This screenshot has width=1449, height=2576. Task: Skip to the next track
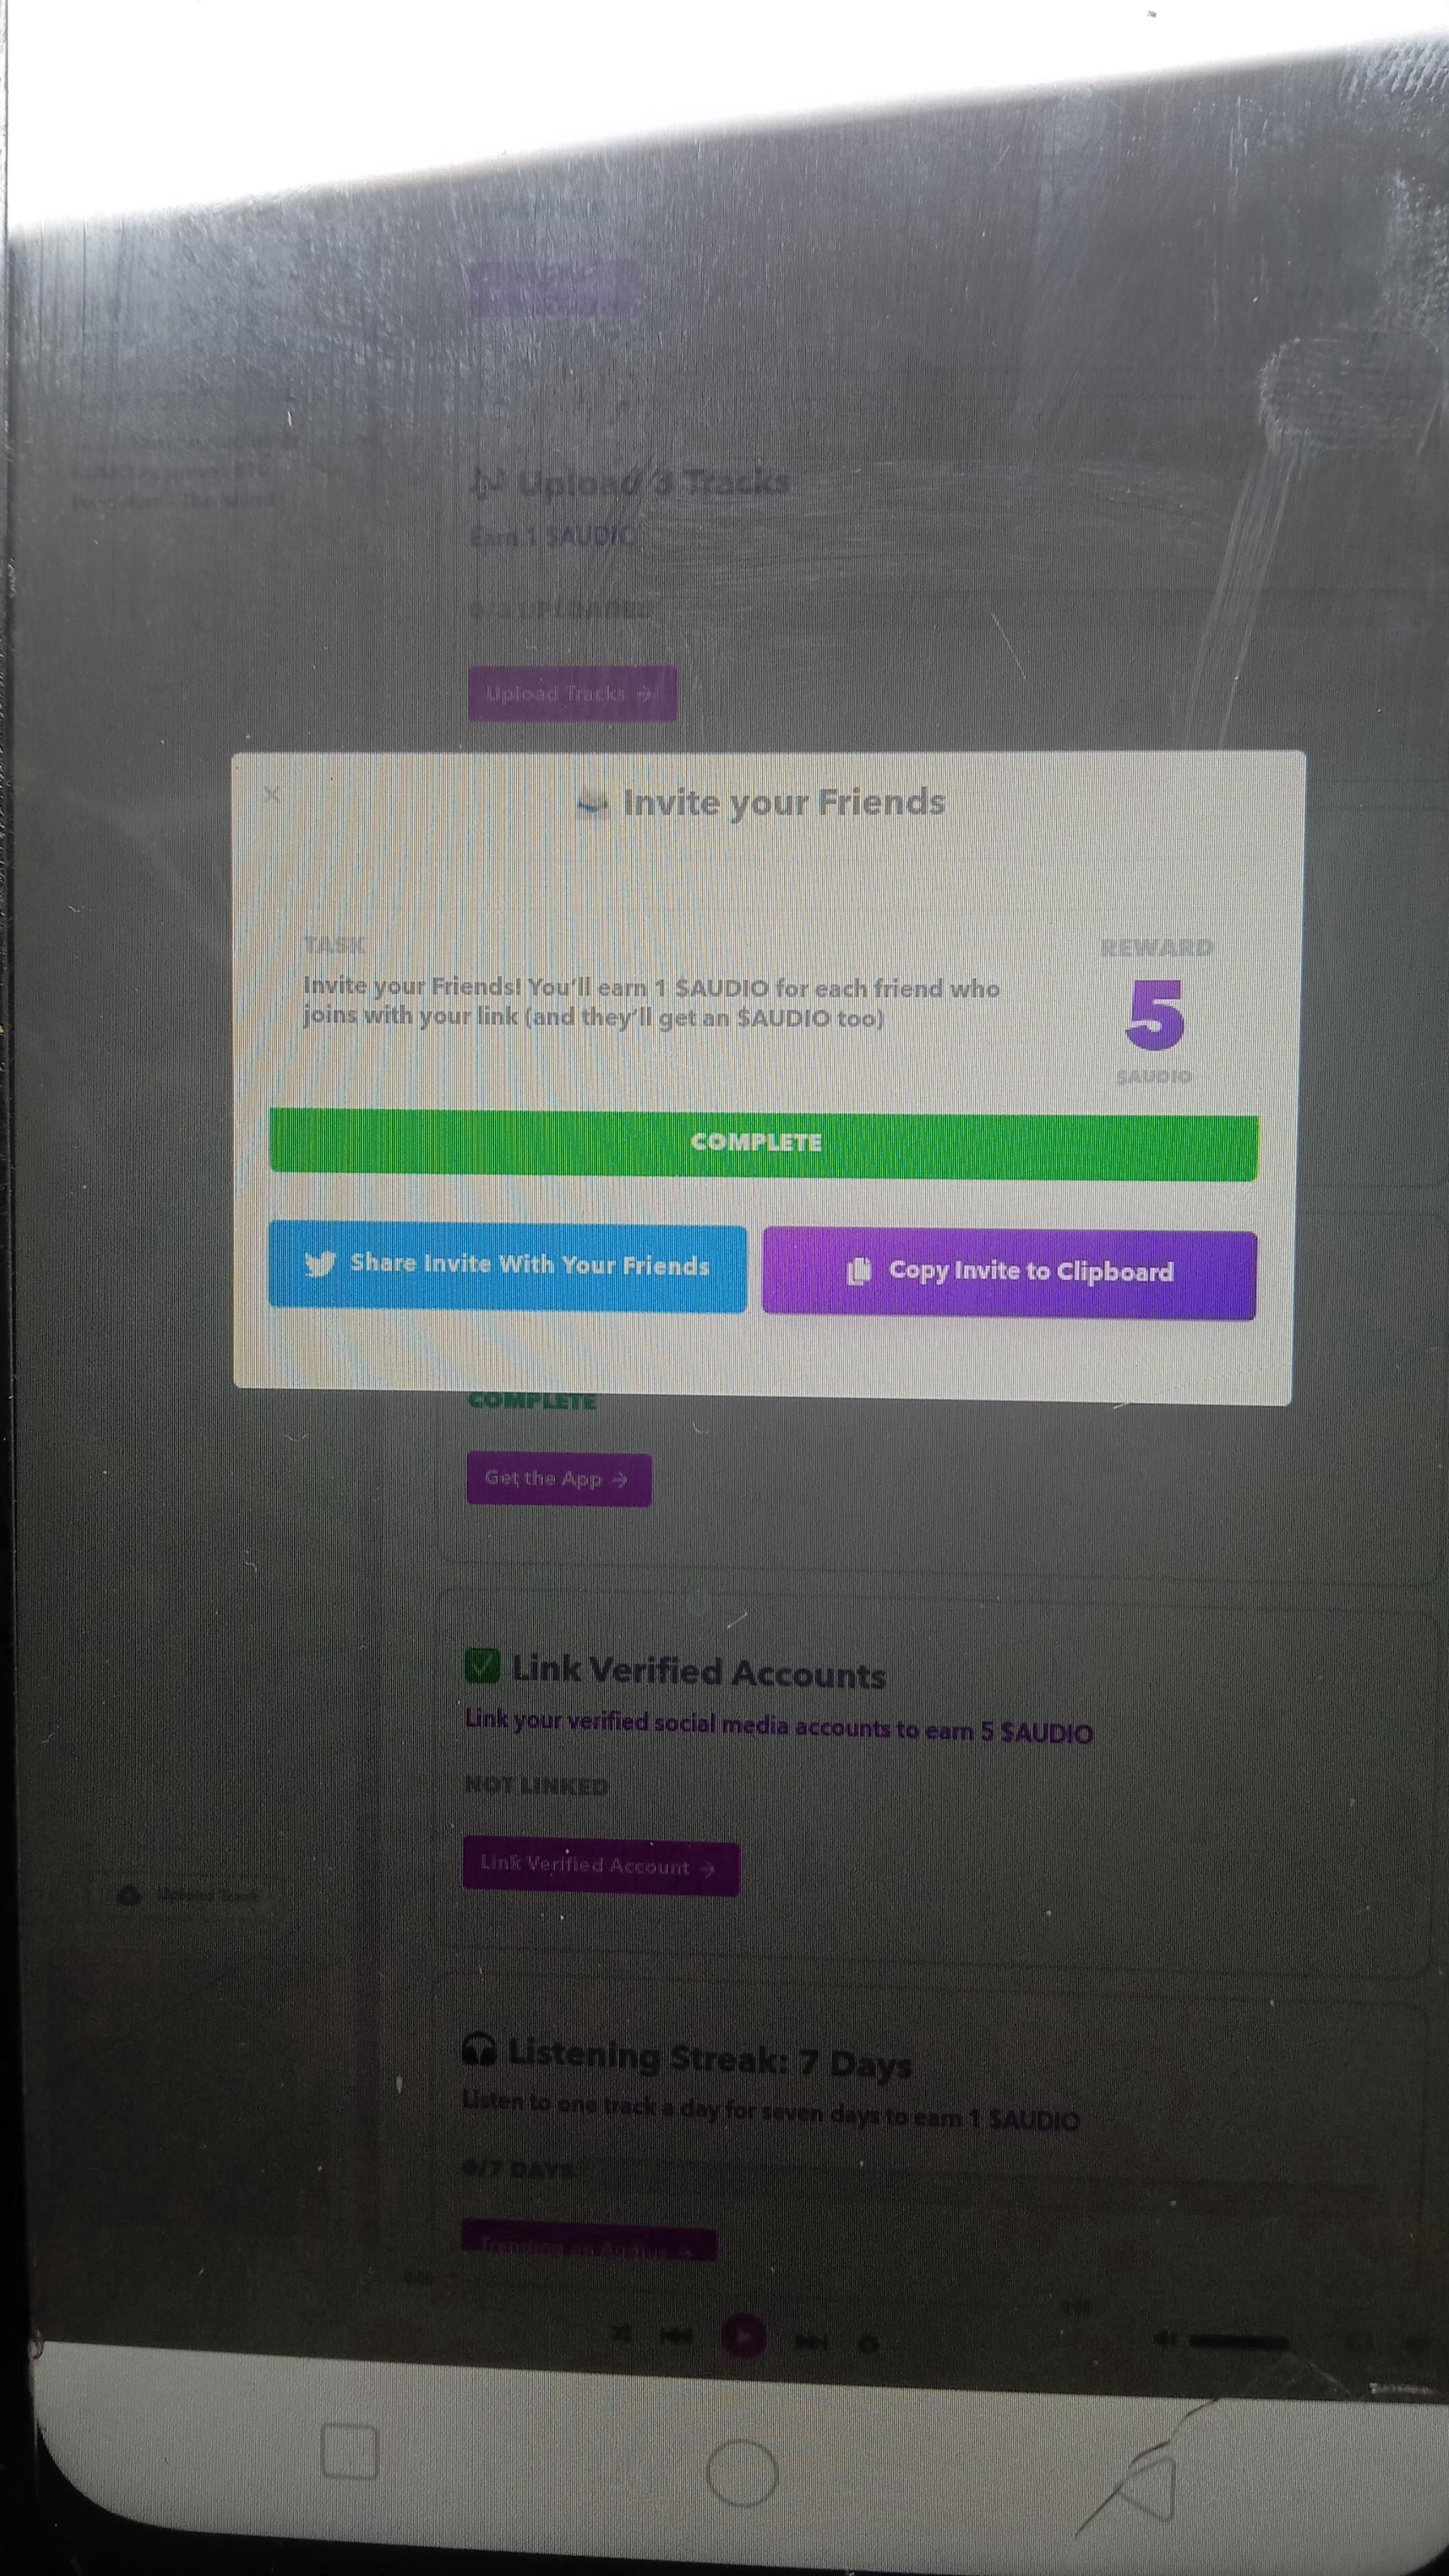click(810, 2341)
